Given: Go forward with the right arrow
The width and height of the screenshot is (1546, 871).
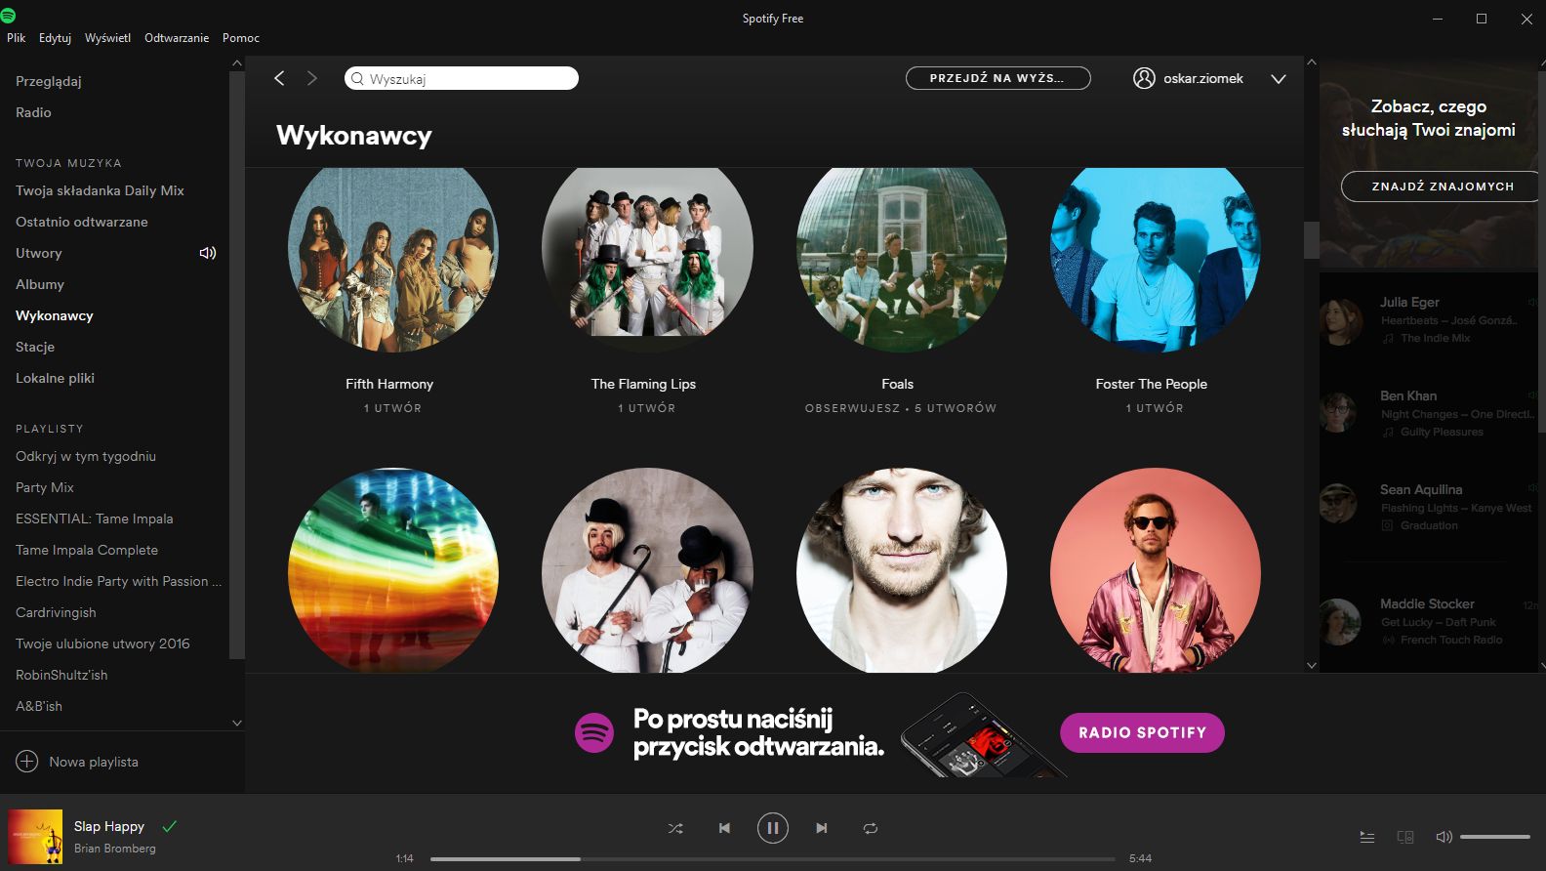Looking at the screenshot, I should tap(312, 78).
